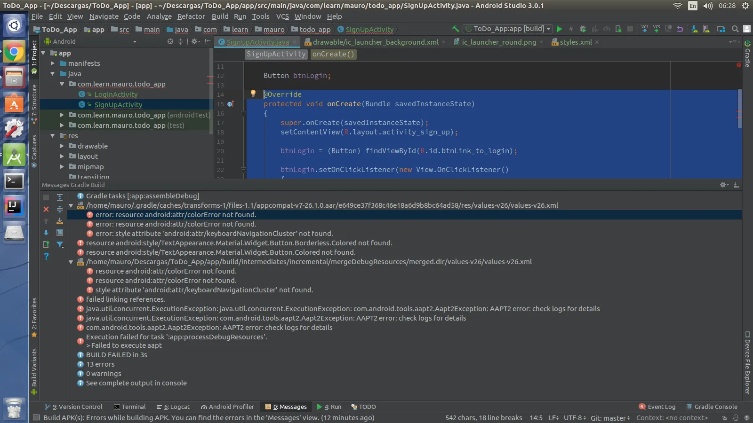The height and width of the screenshot is (423, 753).
Task: Expand the drawable folder
Action: coord(62,146)
